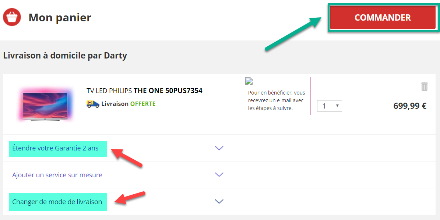The height and width of the screenshot is (220, 440).
Task: Click "Étendre votre Garantie 2 ans" link
Action: pyautogui.click(x=55, y=148)
